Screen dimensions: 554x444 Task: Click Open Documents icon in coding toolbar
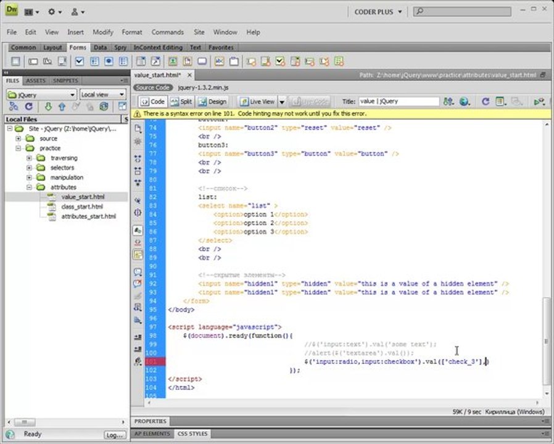point(138,128)
